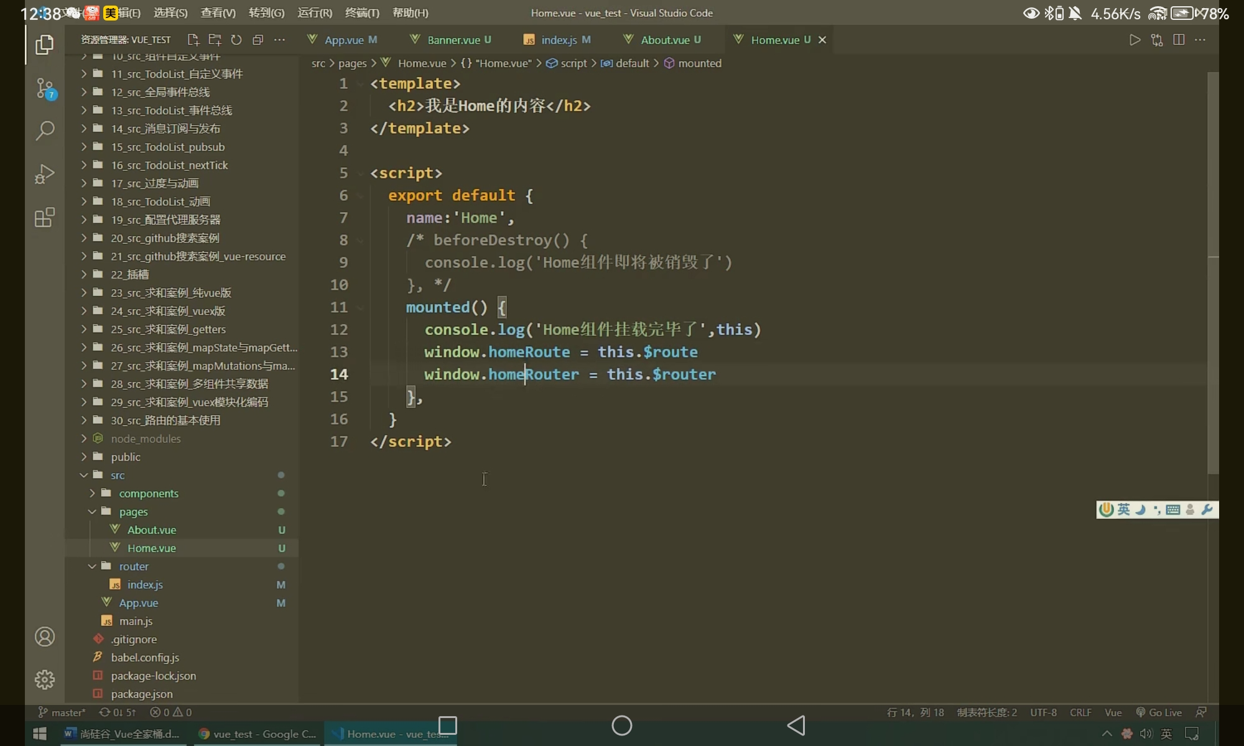Open the Extensions view icon

point(45,218)
